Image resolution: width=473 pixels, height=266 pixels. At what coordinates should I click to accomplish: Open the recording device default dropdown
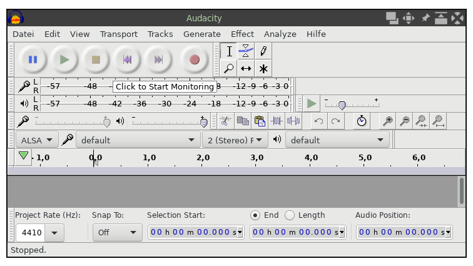(x=138, y=140)
